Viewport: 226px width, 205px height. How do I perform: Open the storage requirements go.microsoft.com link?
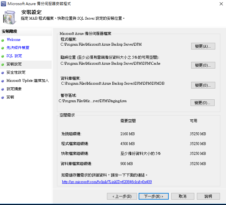(107, 182)
